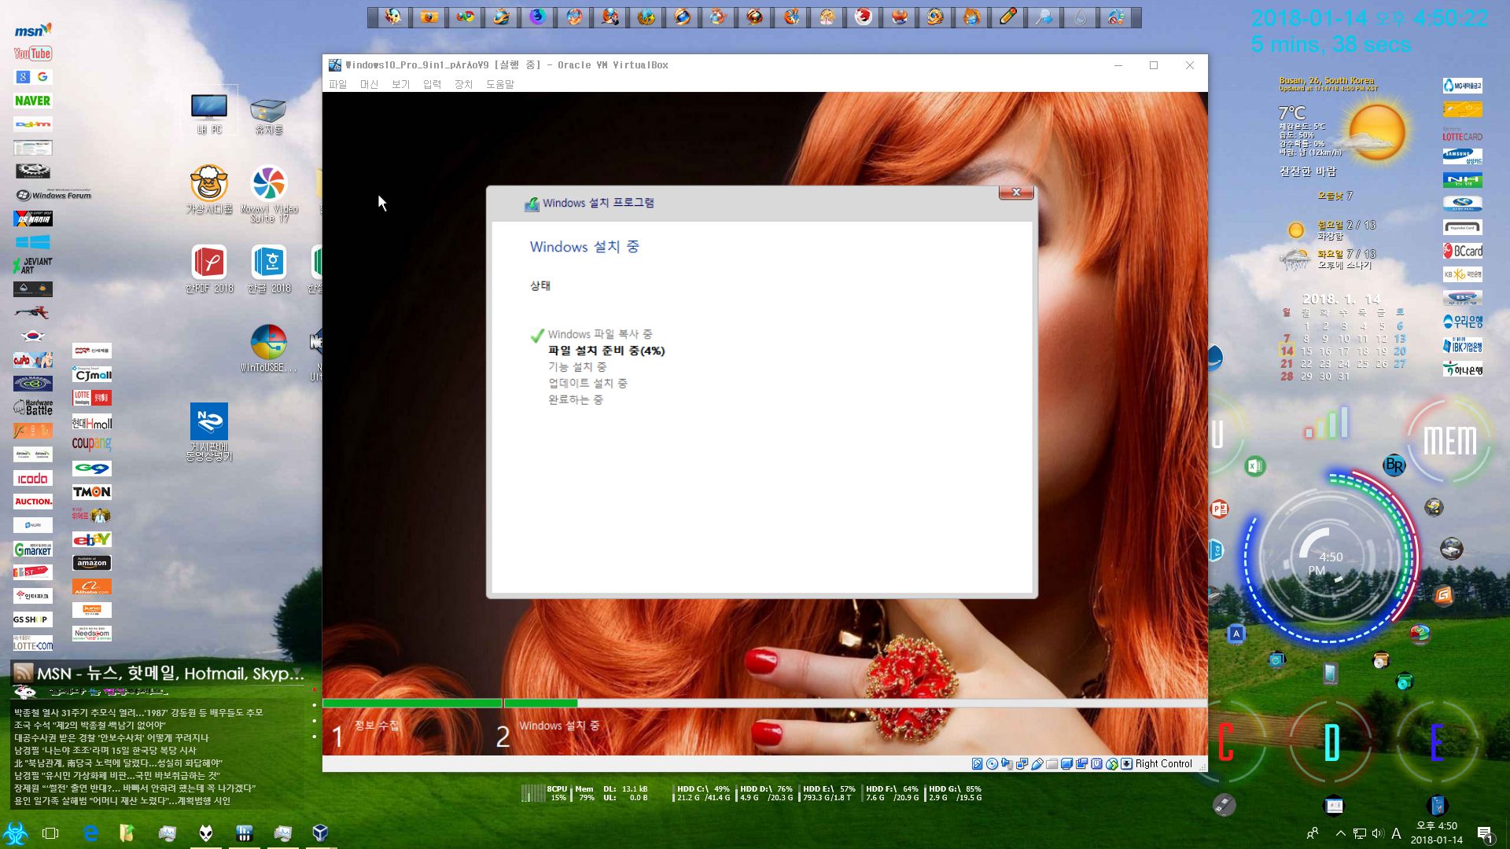Click the coupang shortcut icon

coord(92,444)
